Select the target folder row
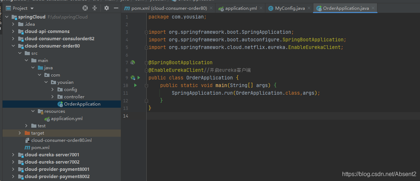Screen dimensions: 420x181 [x=62, y=133]
